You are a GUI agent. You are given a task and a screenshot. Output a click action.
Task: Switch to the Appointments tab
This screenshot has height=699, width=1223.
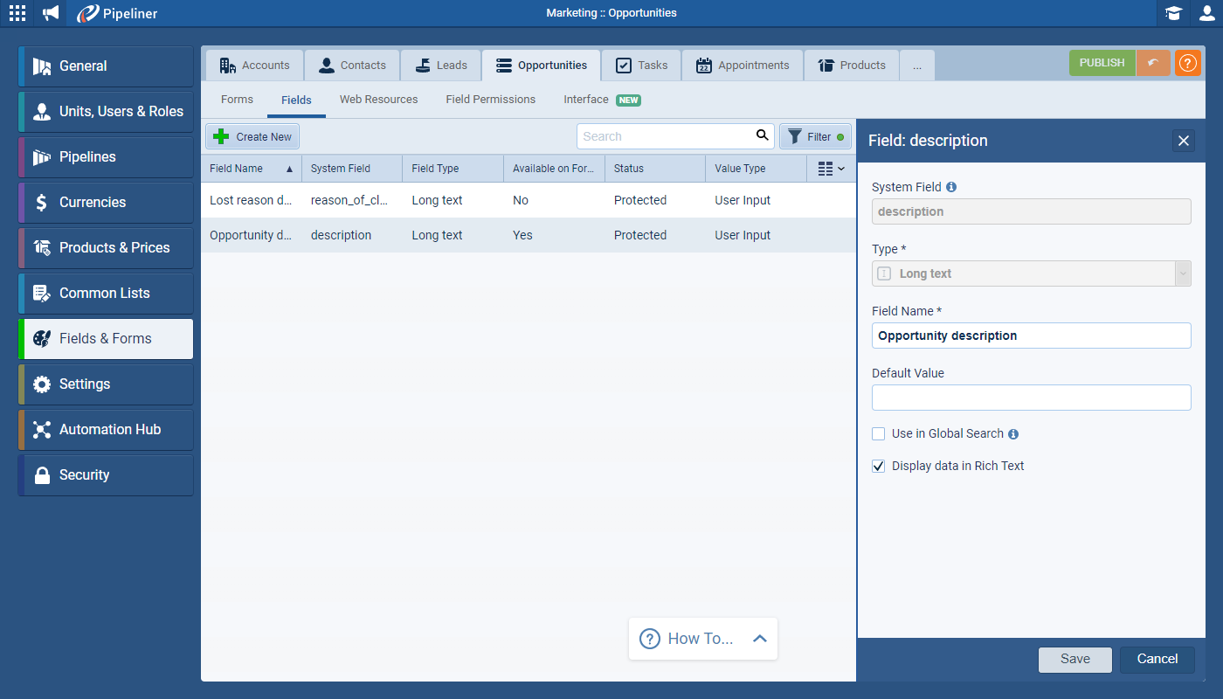pyautogui.click(x=742, y=65)
